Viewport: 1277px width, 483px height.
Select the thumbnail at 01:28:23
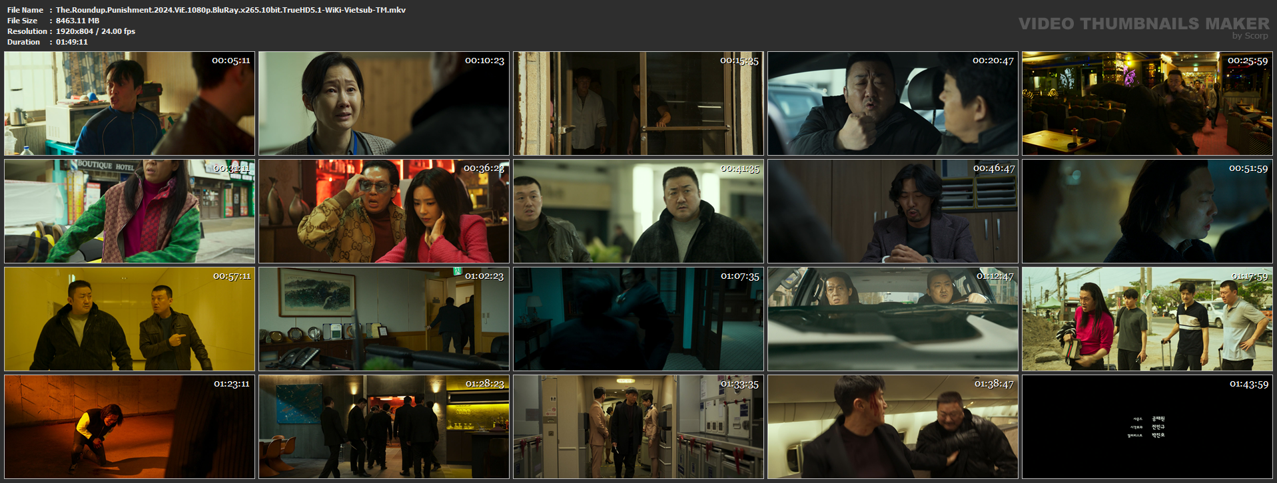coord(384,427)
